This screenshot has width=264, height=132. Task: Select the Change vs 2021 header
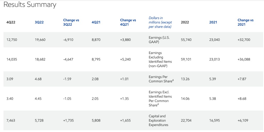(245, 22)
